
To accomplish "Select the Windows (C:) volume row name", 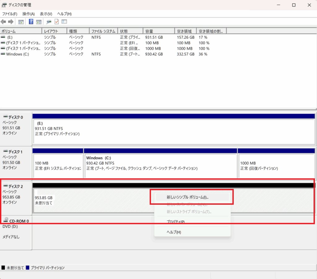I will coord(18,54).
